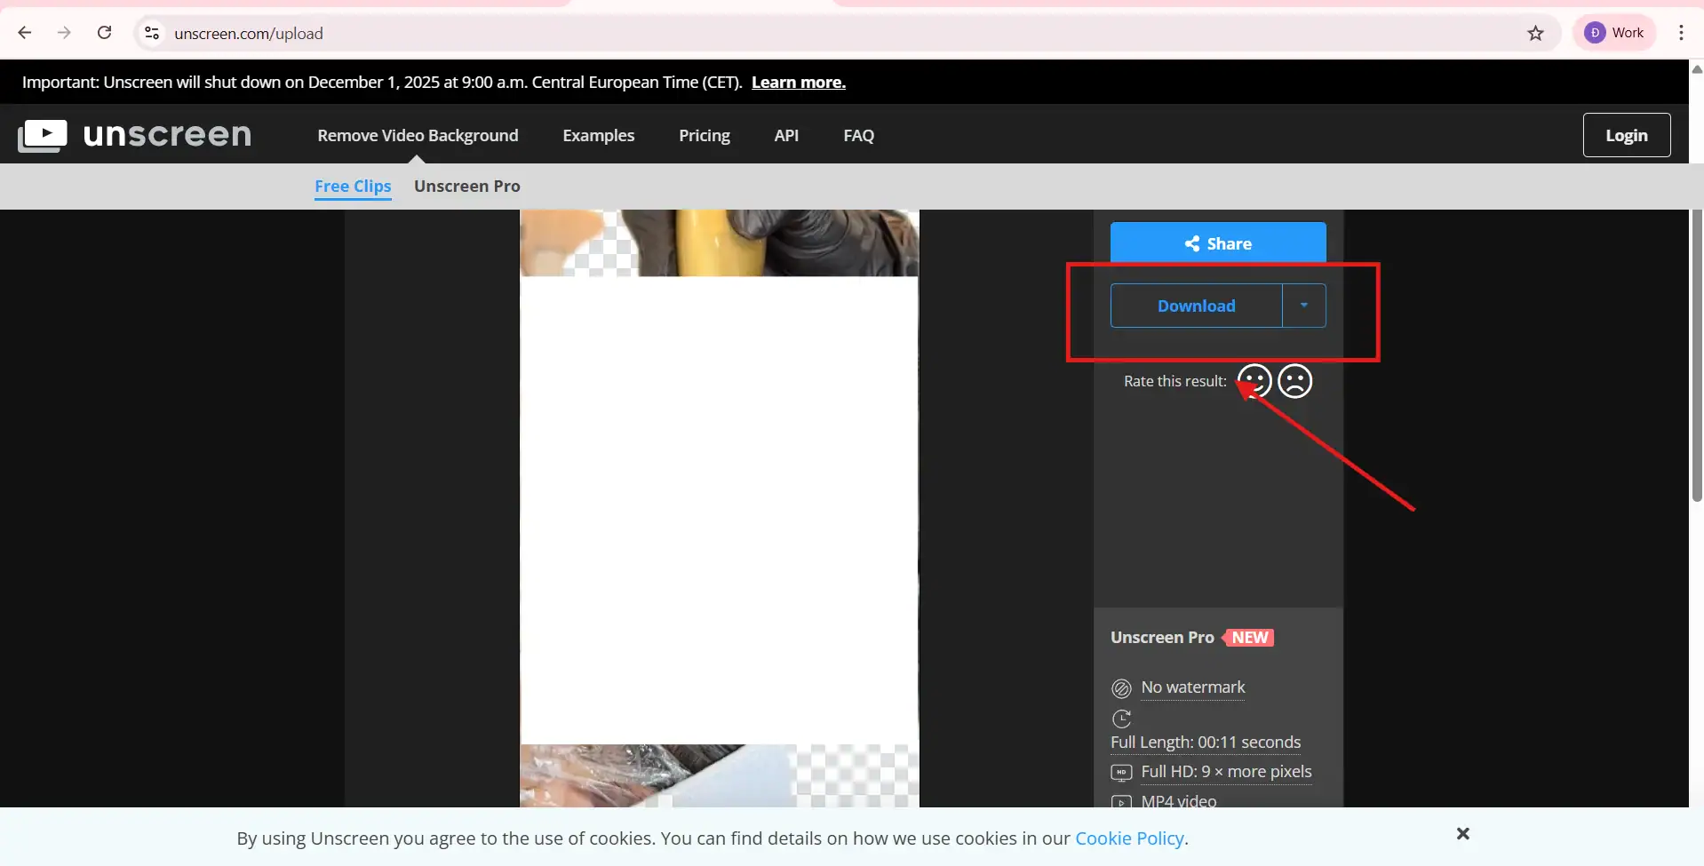This screenshot has height=866, width=1704.
Task: Select the sad face rating icon
Action: (x=1295, y=380)
